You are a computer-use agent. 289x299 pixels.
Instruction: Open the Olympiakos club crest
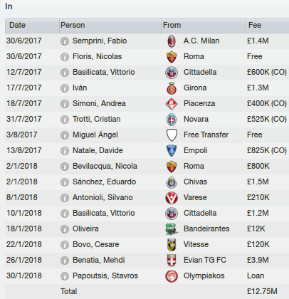point(172,276)
